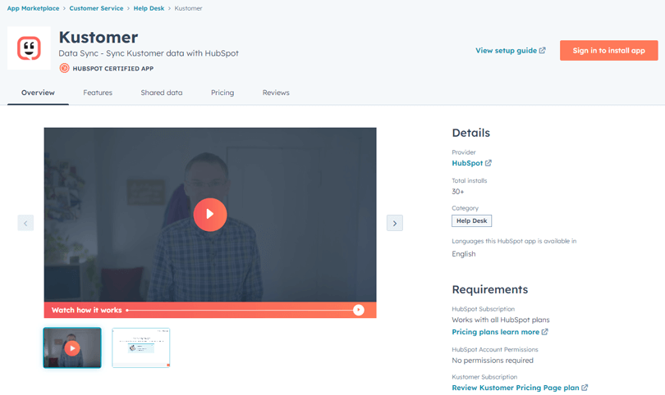
Task: Click the Customer Service breadcrumb
Action: coord(96,8)
